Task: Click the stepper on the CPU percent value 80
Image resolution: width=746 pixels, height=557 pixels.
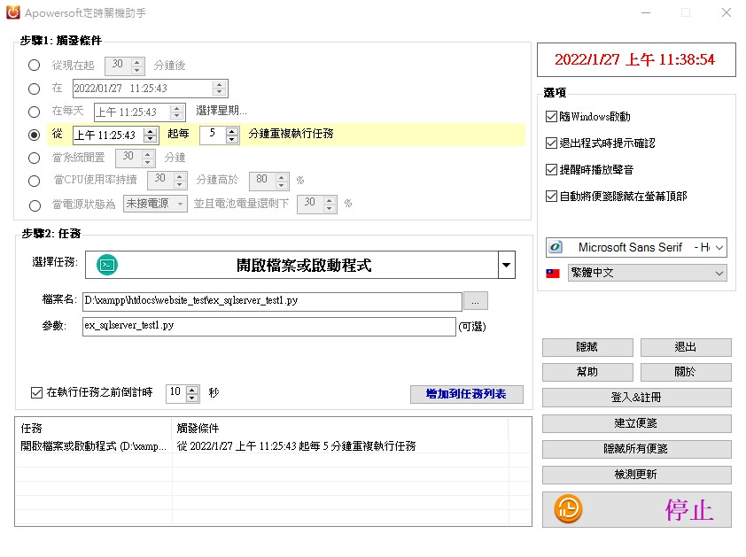Action: point(282,181)
